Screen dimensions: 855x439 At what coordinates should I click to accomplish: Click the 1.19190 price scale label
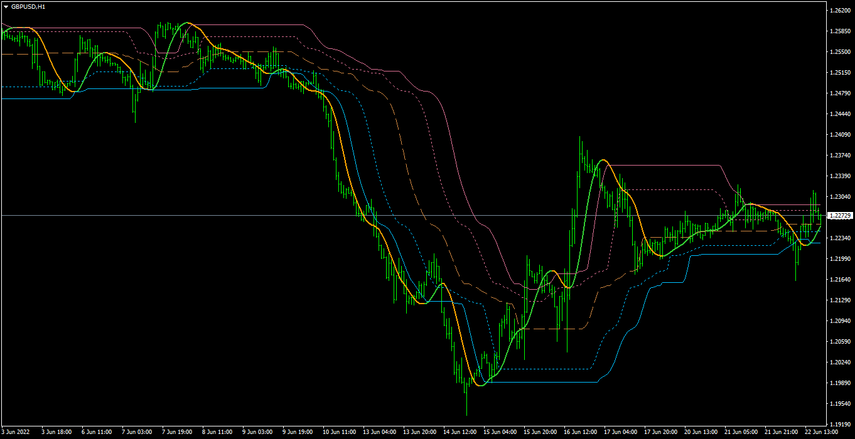pyautogui.click(x=841, y=425)
